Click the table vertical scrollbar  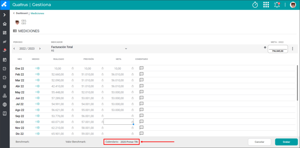coord(297,83)
